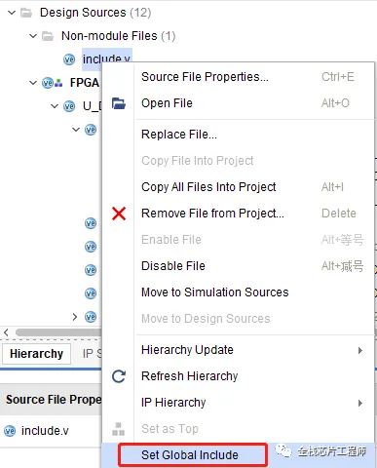Click the FPGA top module hierarchy icon
377x468 pixels.
[52, 83]
